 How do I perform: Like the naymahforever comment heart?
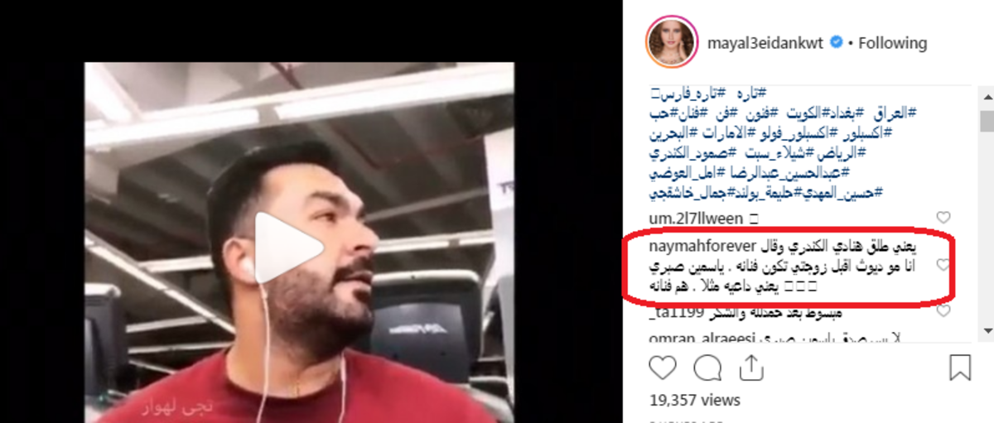tap(943, 265)
